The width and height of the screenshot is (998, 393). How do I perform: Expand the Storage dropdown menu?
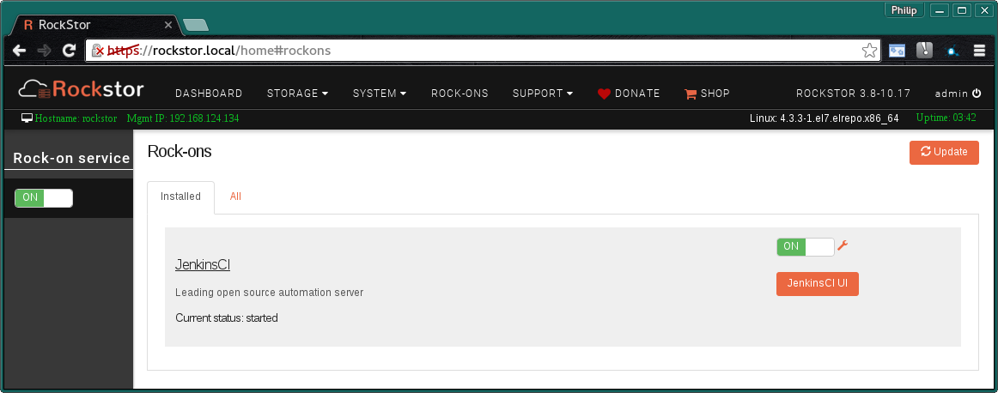[x=297, y=94]
